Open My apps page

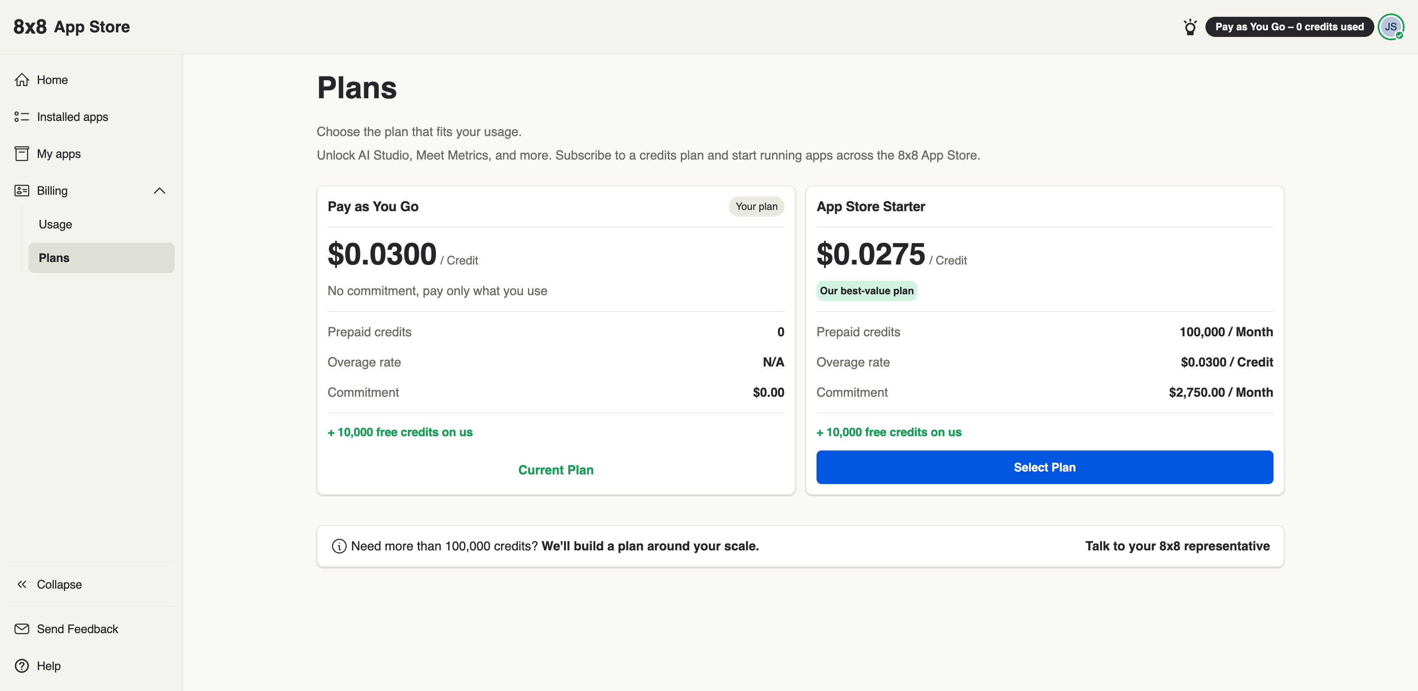59,154
